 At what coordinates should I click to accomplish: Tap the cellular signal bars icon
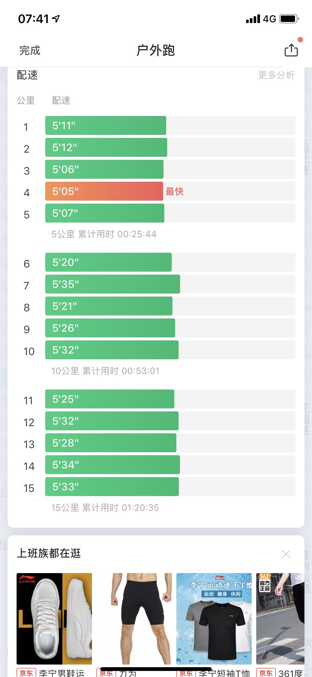pyautogui.click(x=253, y=19)
